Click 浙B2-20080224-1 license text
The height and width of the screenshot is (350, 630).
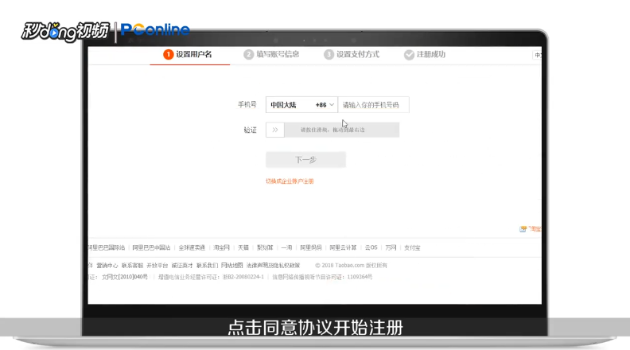pyautogui.click(x=243, y=278)
